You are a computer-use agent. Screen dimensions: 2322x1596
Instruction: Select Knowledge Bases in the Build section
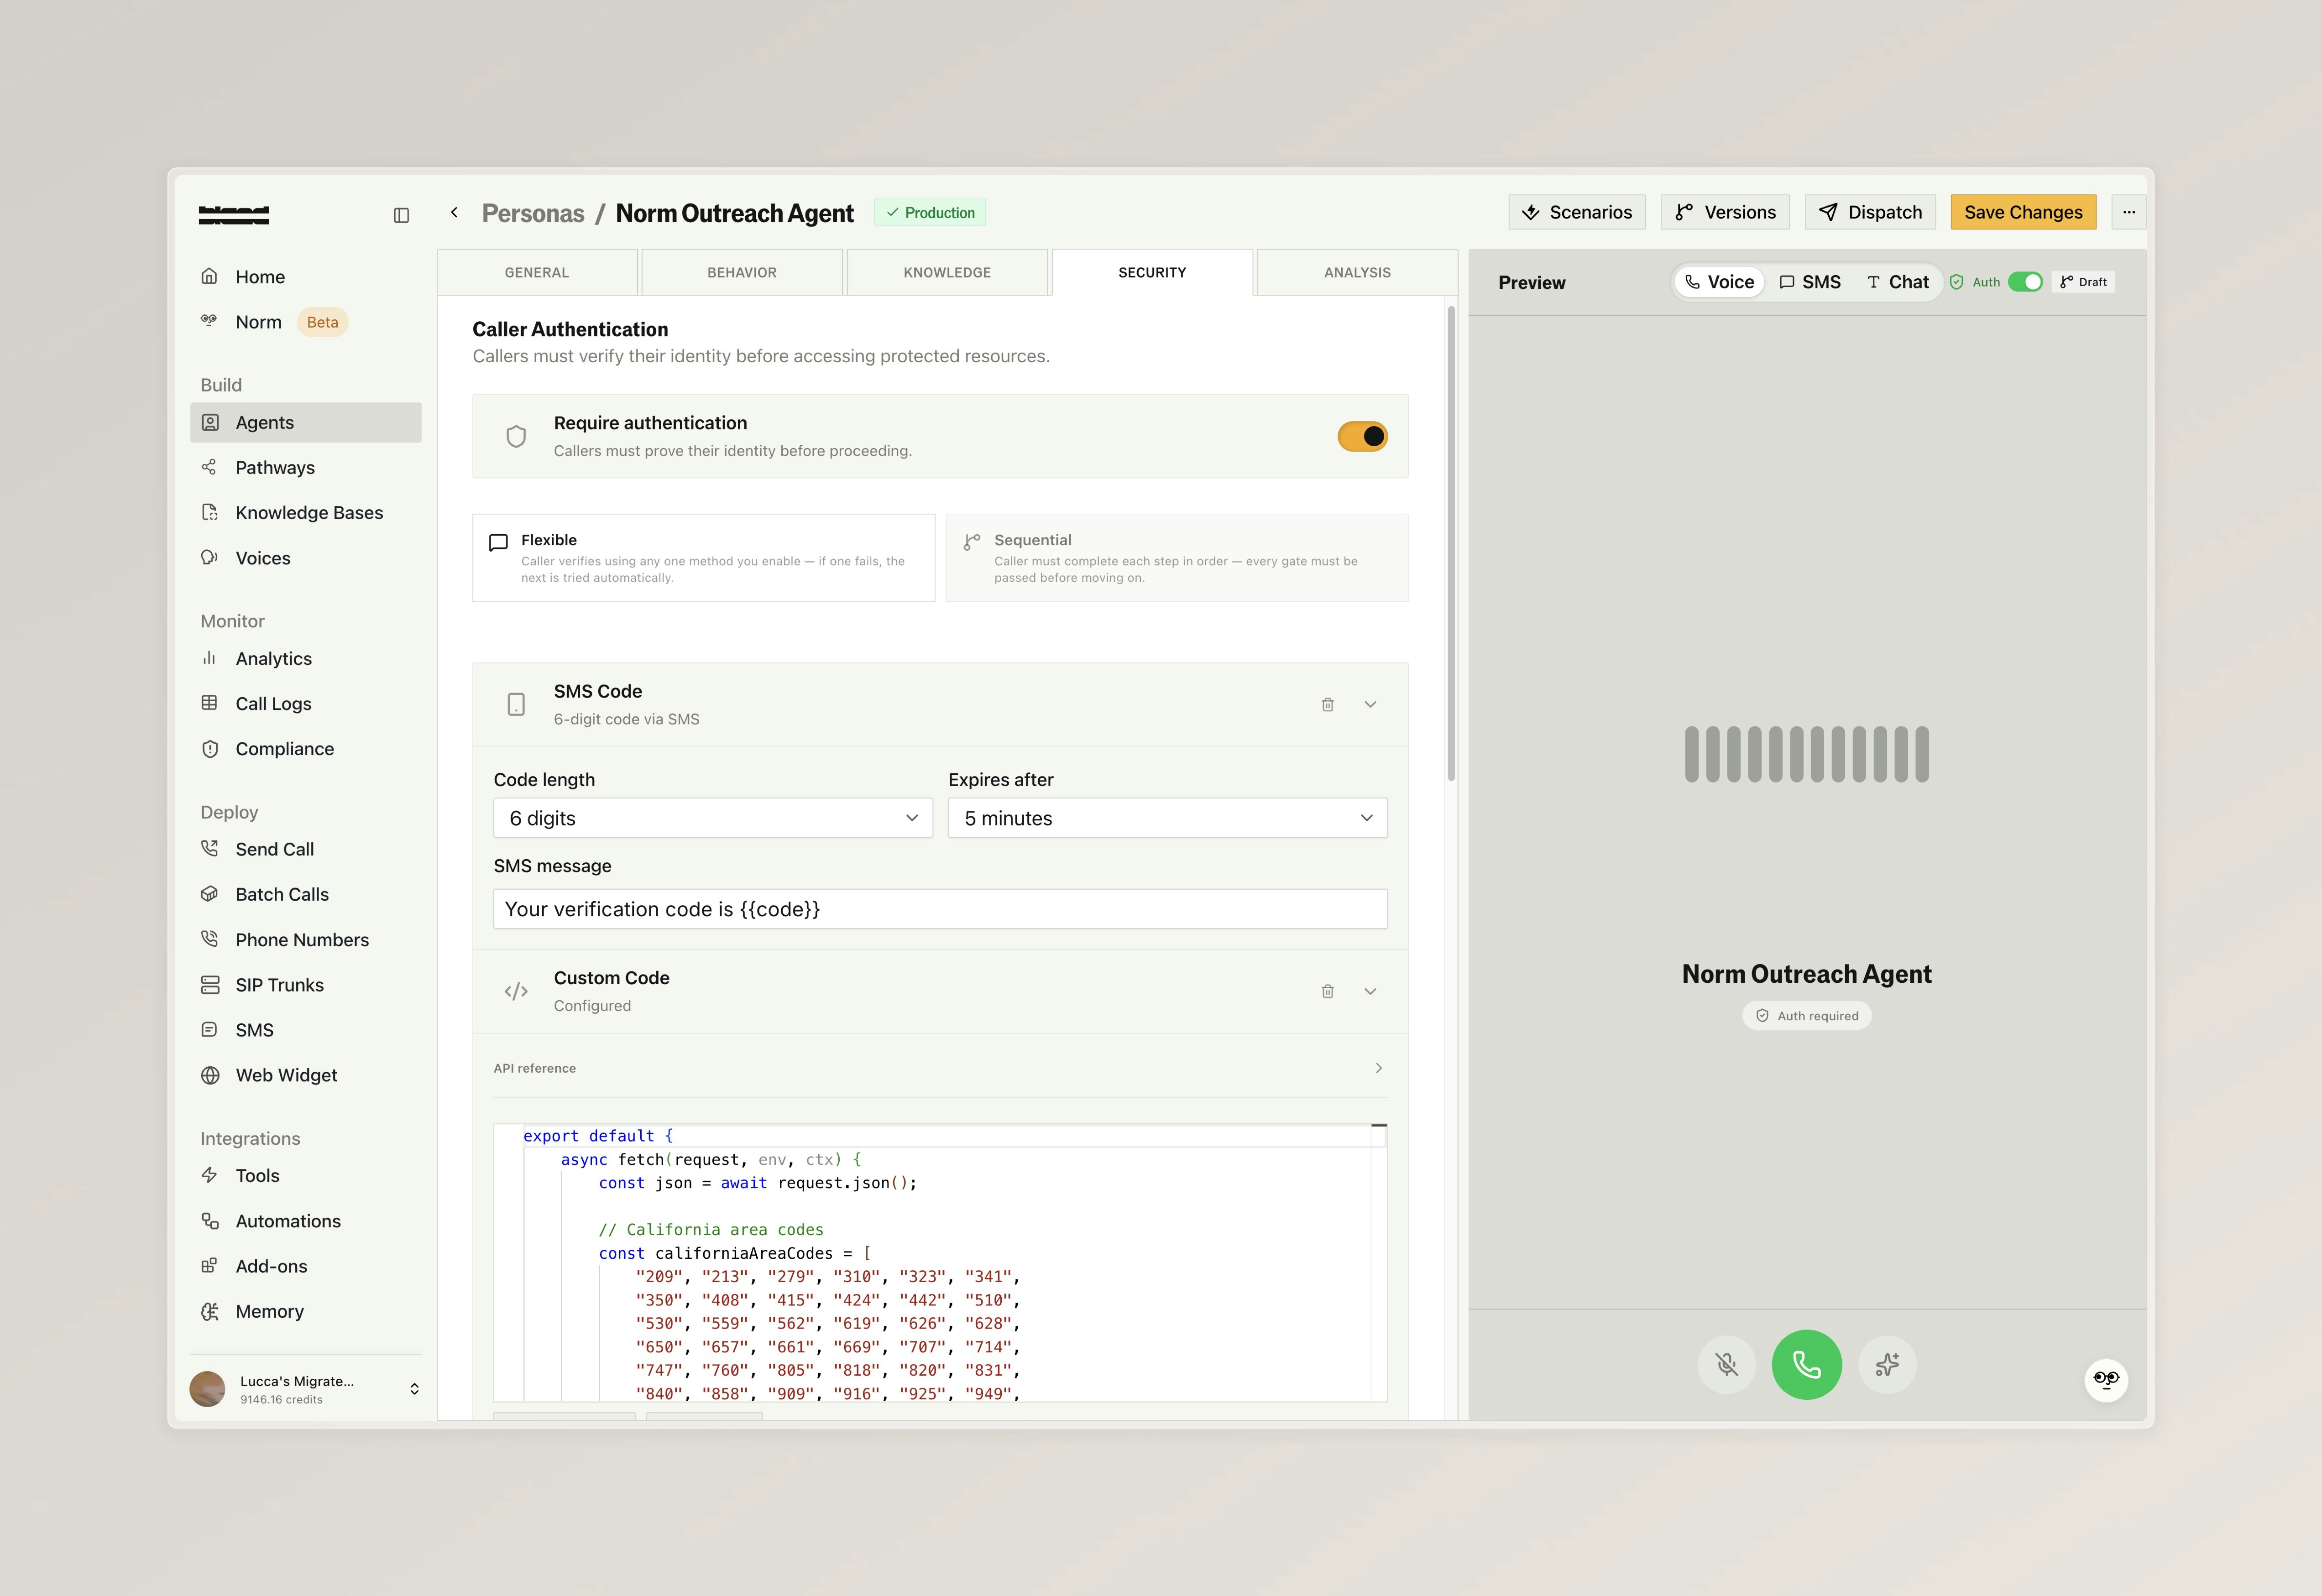click(309, 512)
